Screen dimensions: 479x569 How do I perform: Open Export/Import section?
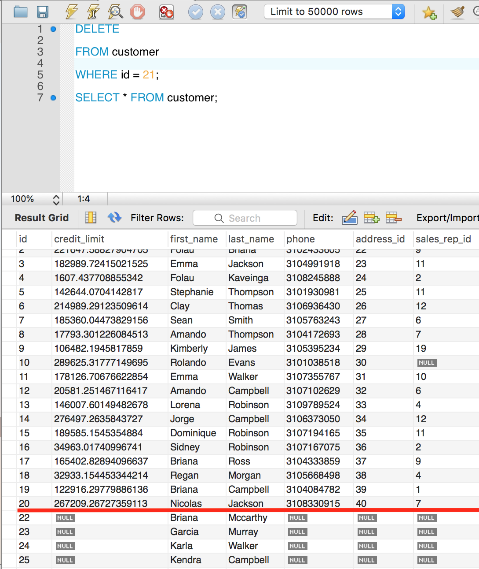point(447,218)
